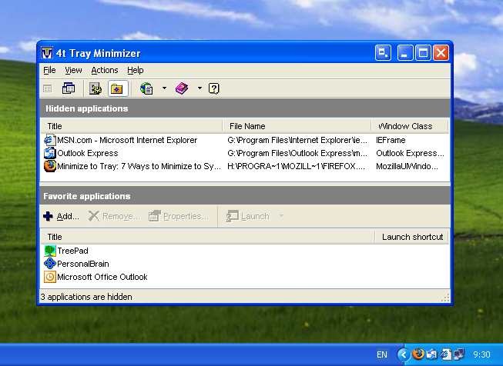
Task: Select PersonalBrain favorite application
Action: coord(82,264)
